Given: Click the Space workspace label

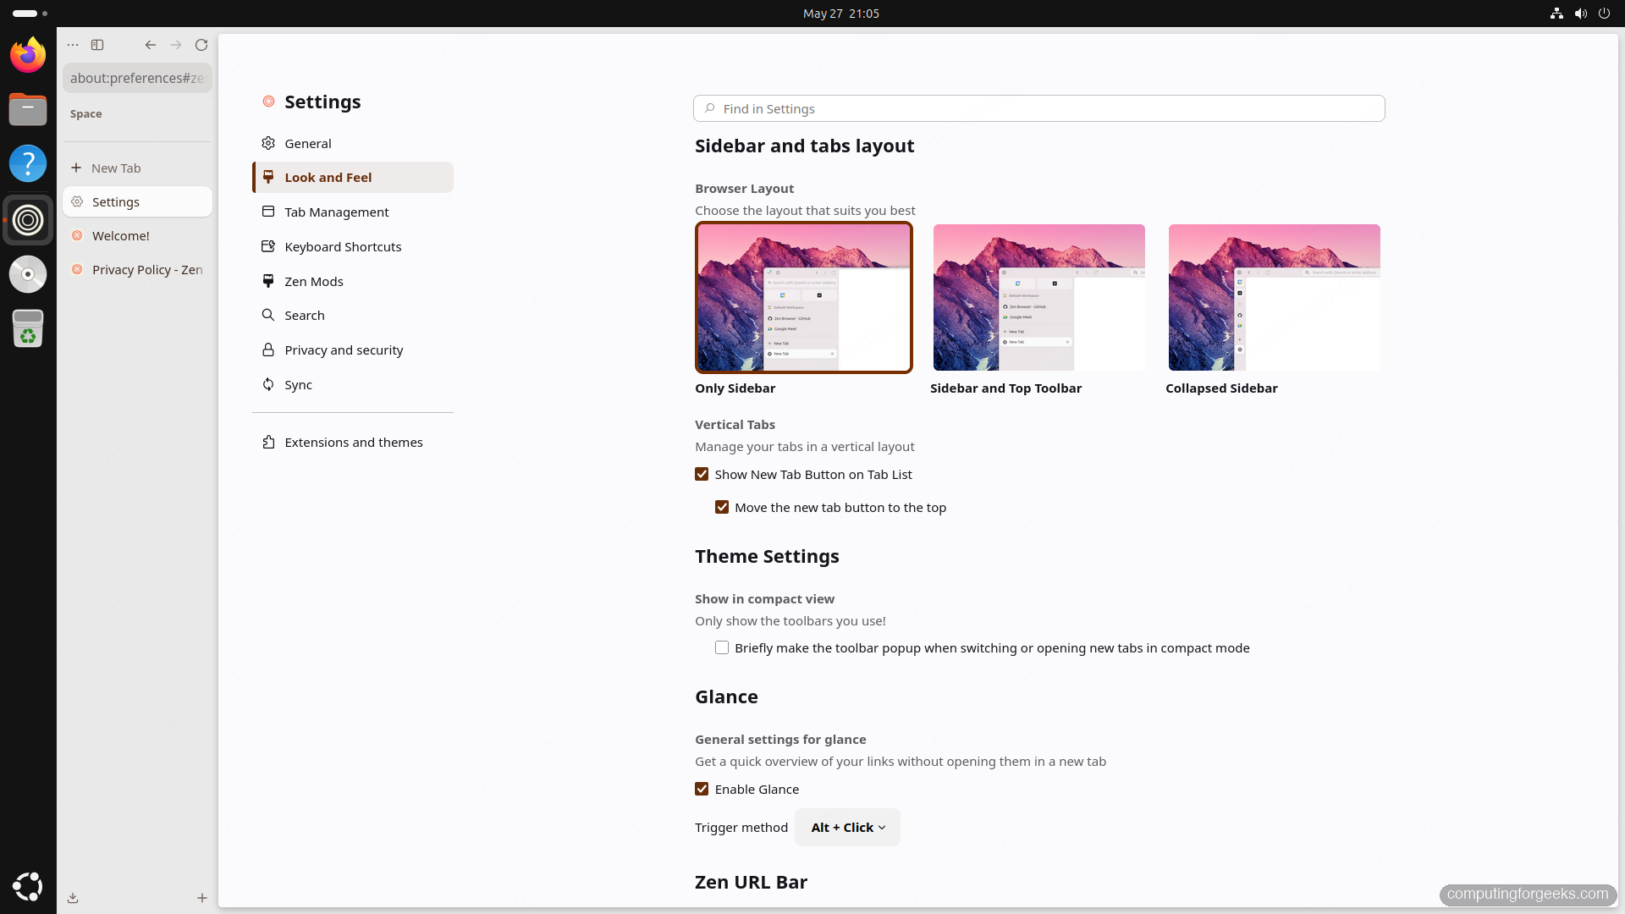Looking at the screenshot, I should click(x=86, y=114).
